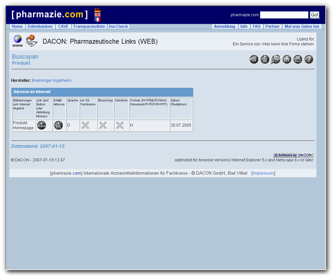Follow the Boehringer Ingelheim manufacturer link
This screenshot has height=278, width=334.
(x=51, y=80)
